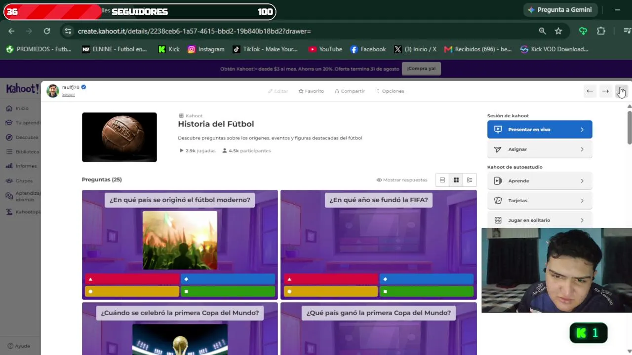The width and height of the screenshot is (632, 355).
Task: Click the zoom magnifier icon in address bar
Action: [542, 31]
